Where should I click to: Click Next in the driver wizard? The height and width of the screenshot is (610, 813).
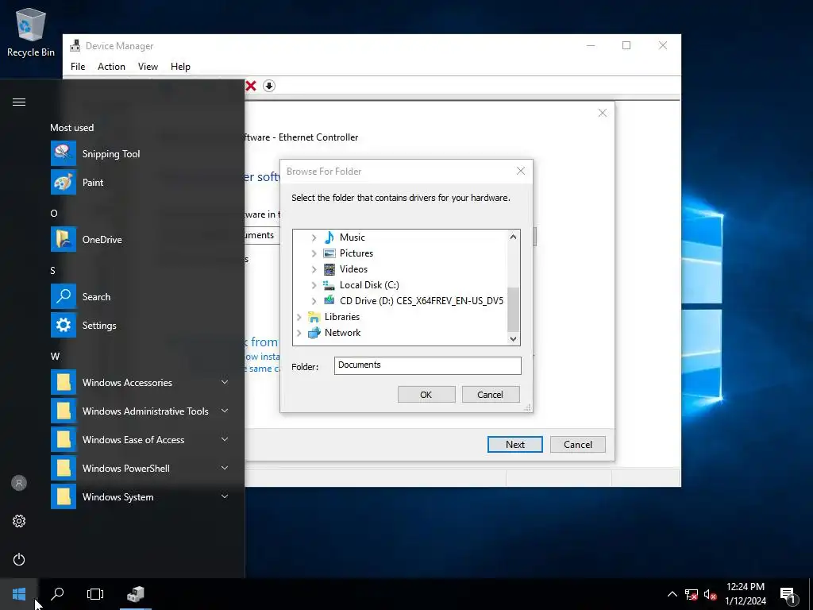[514, 445]
